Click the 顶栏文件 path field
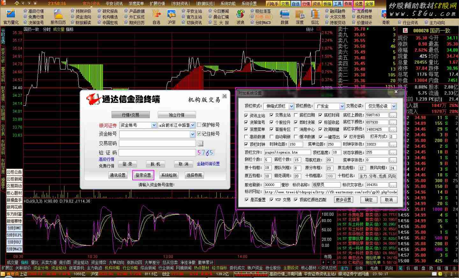 287,153
